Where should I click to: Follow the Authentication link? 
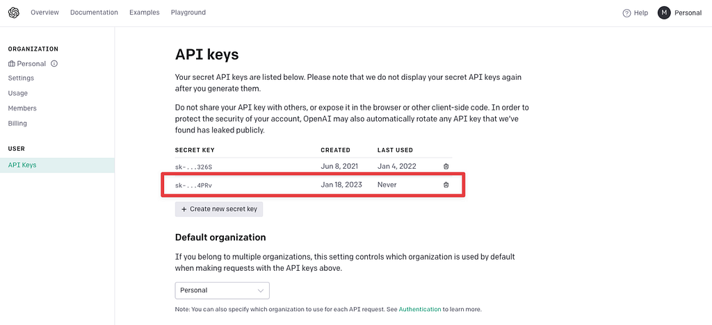[x=419, y=310]
